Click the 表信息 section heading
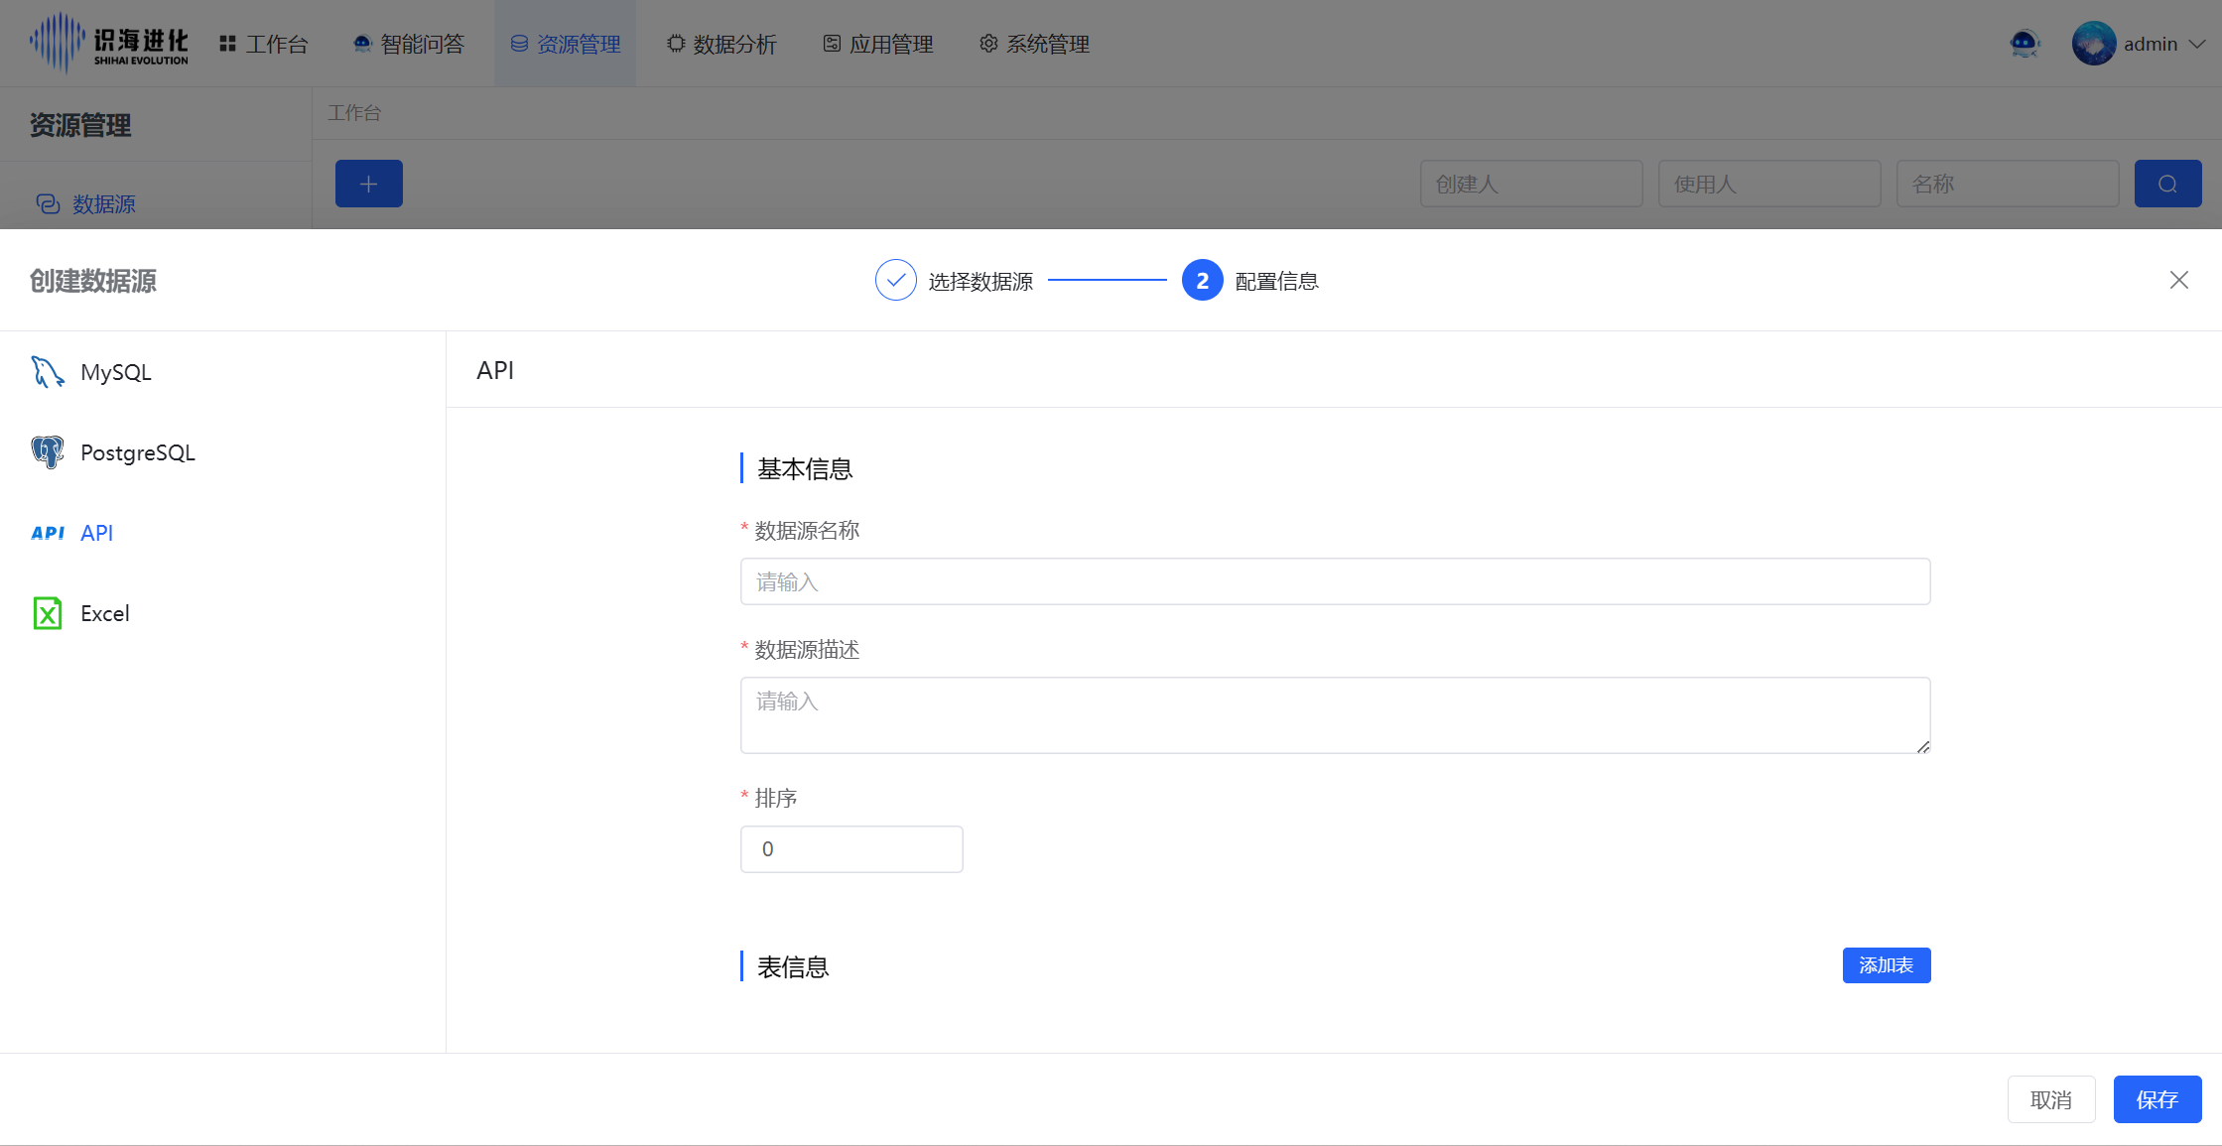Image resolution: width=2222 pixels, height=1146 pixels. 793,967
